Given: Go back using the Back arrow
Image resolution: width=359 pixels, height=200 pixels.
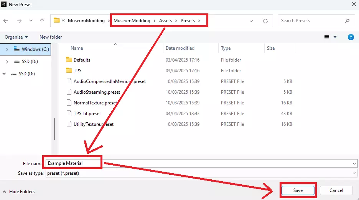Looking at the screenshot, I should pyautogui.click(x=6, y=21).
